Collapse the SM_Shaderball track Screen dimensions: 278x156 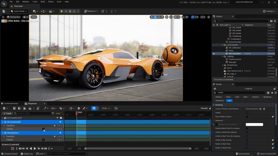3,122
